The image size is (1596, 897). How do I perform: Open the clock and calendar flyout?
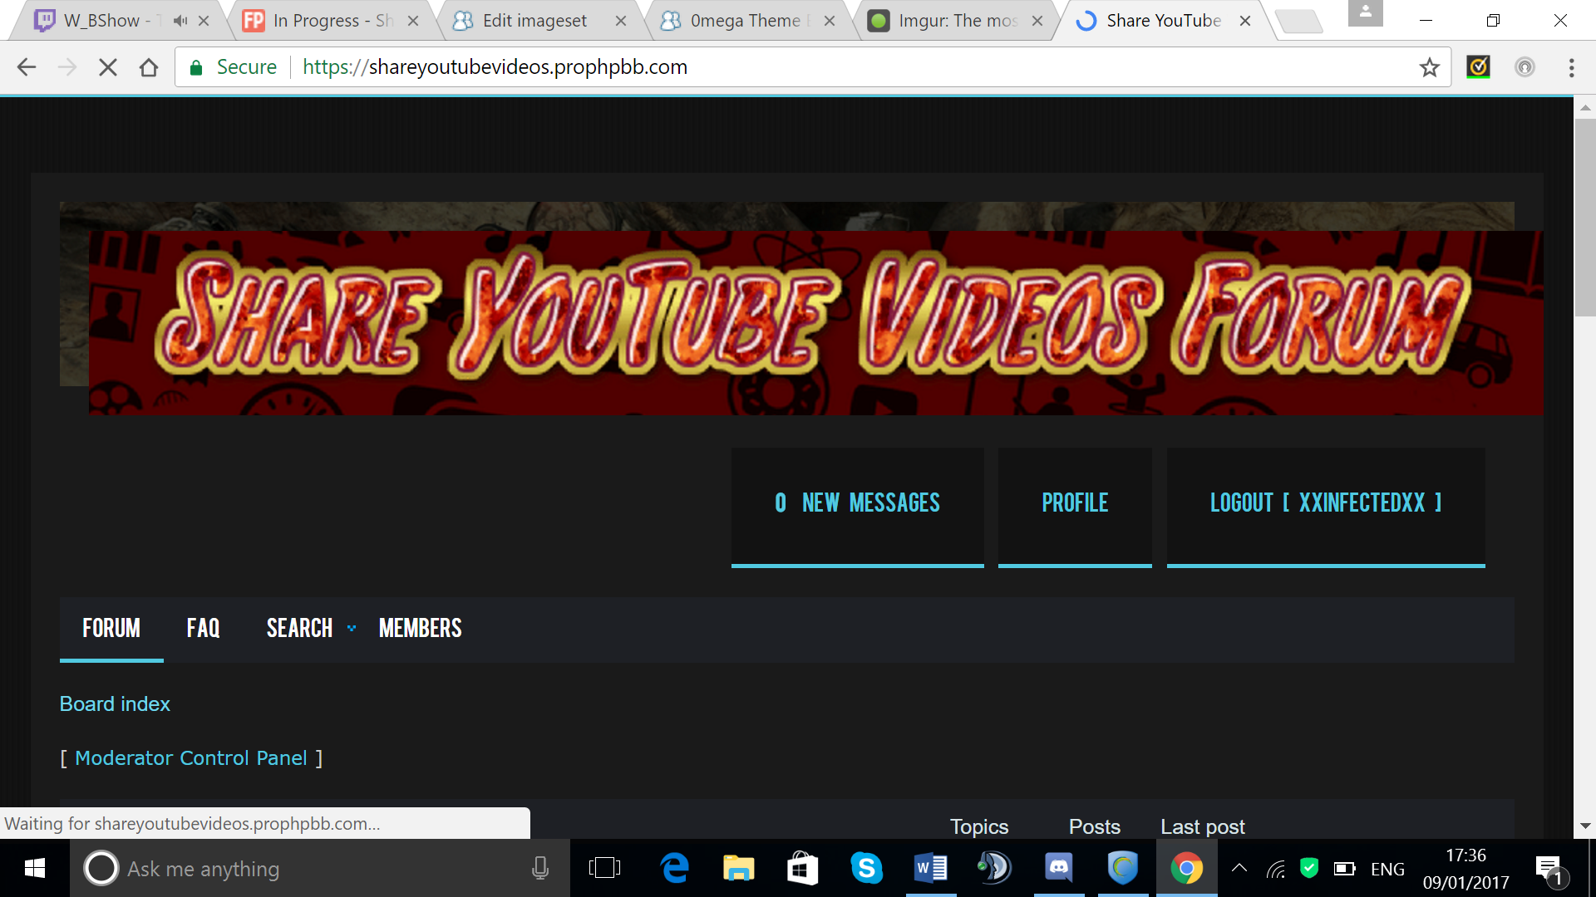point(1465,869)
